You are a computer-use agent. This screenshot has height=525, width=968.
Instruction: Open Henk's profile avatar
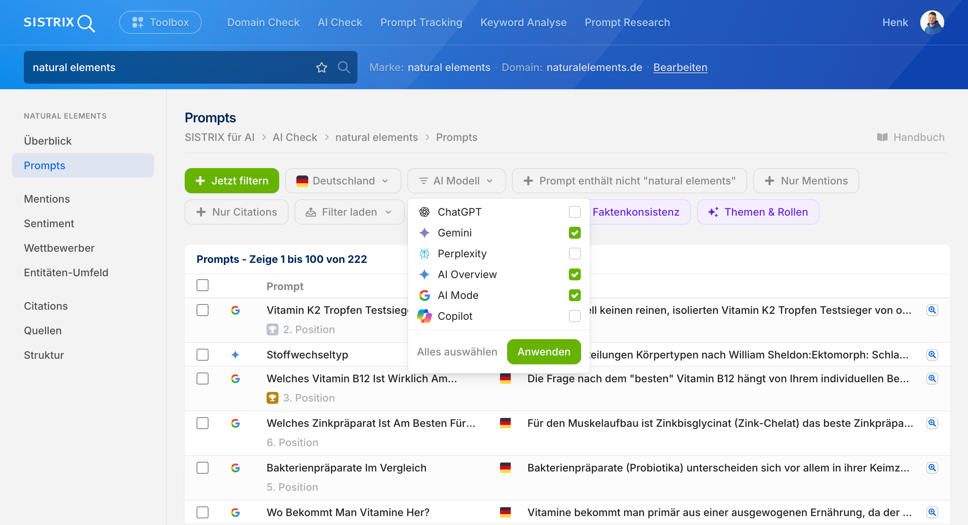point(932,23)
